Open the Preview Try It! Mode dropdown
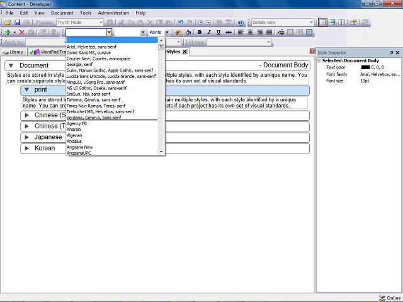Viewport: 403px width, 302px height. click(101, 23)
